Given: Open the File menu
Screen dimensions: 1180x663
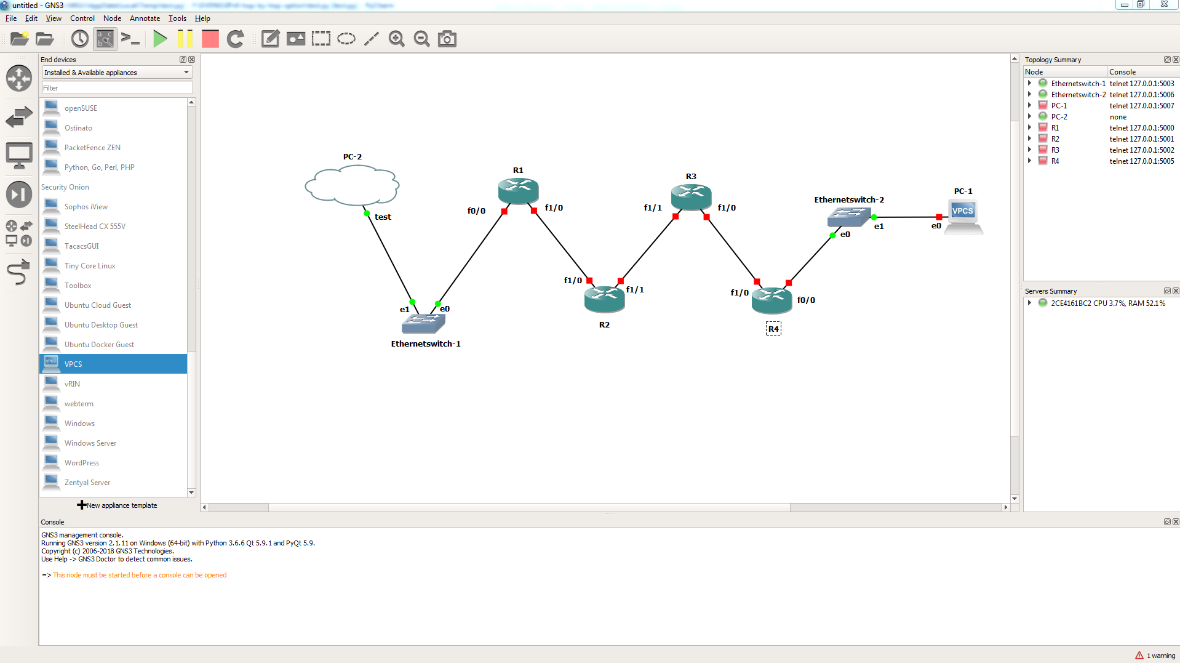Looking at the screenshot, I should click(x=11, y=18).
